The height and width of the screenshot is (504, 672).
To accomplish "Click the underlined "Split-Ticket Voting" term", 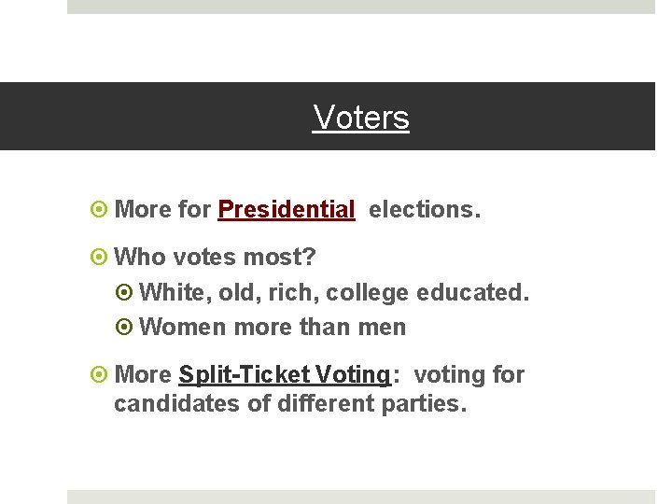I will pos(284,375).
